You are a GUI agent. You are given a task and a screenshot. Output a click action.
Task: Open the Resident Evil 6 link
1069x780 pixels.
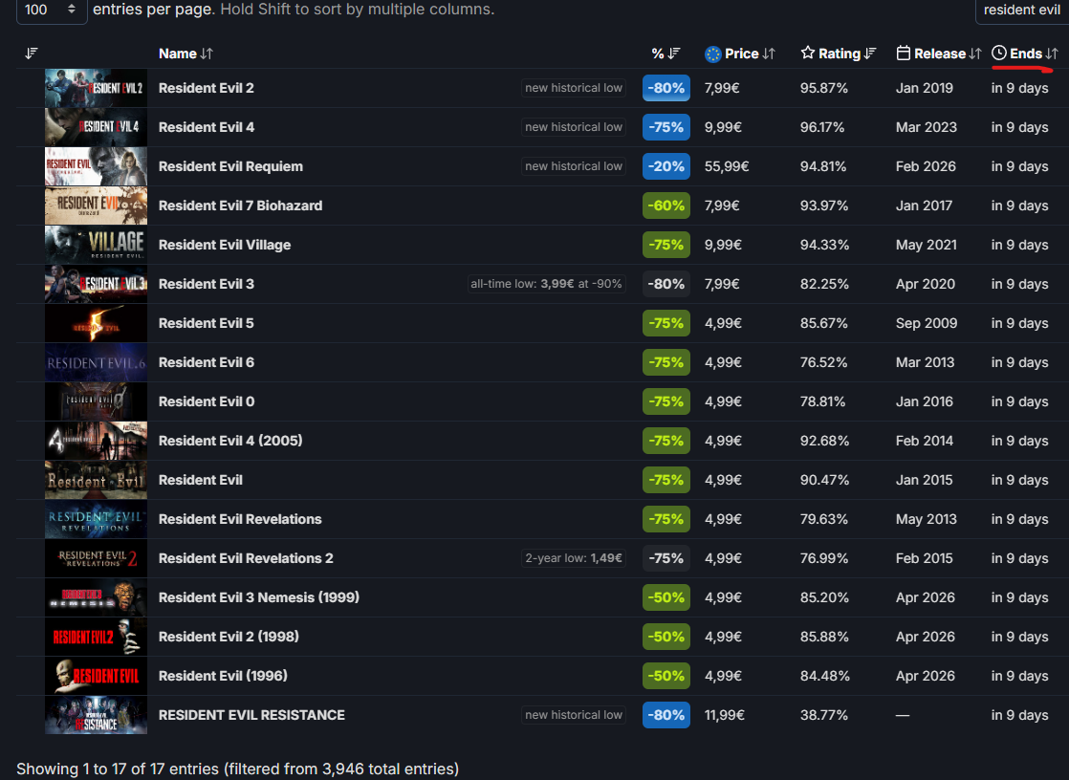pos(206,362)
